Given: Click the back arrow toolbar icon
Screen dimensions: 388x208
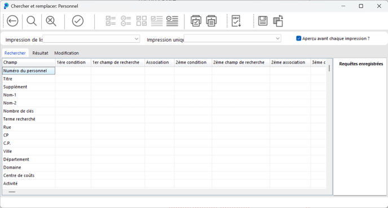Looking at the screenshot, I should click(x=12, y=21).
